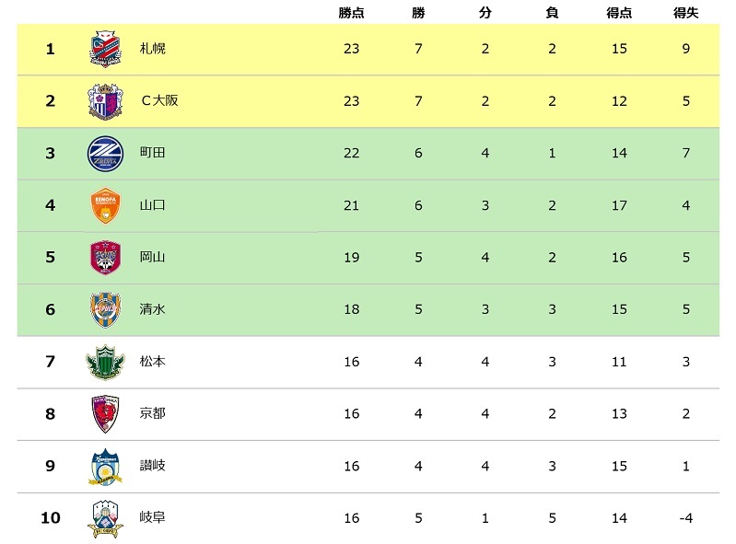This screenshot has height=544, width=736.
Task: Click the 得失 column header
Action: 686,13
